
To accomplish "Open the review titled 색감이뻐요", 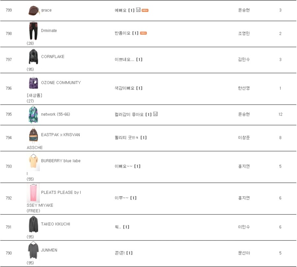I will point(124,88).
